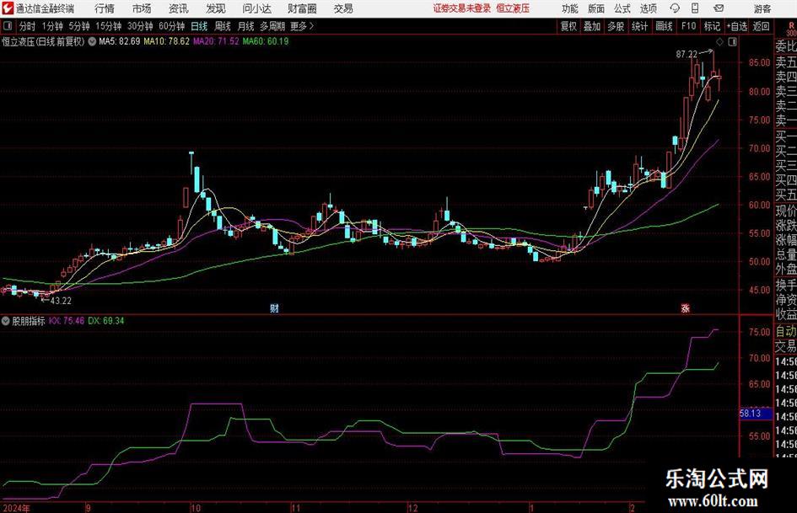Toggle the left sidebar panel icon

tap(8, 26)
